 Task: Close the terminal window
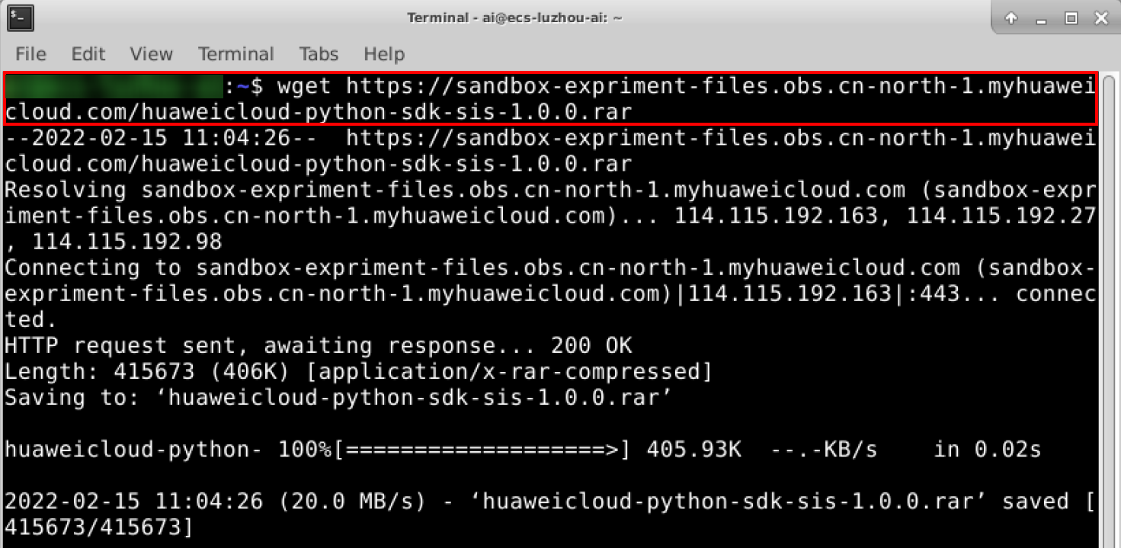tap(1101, 18)
